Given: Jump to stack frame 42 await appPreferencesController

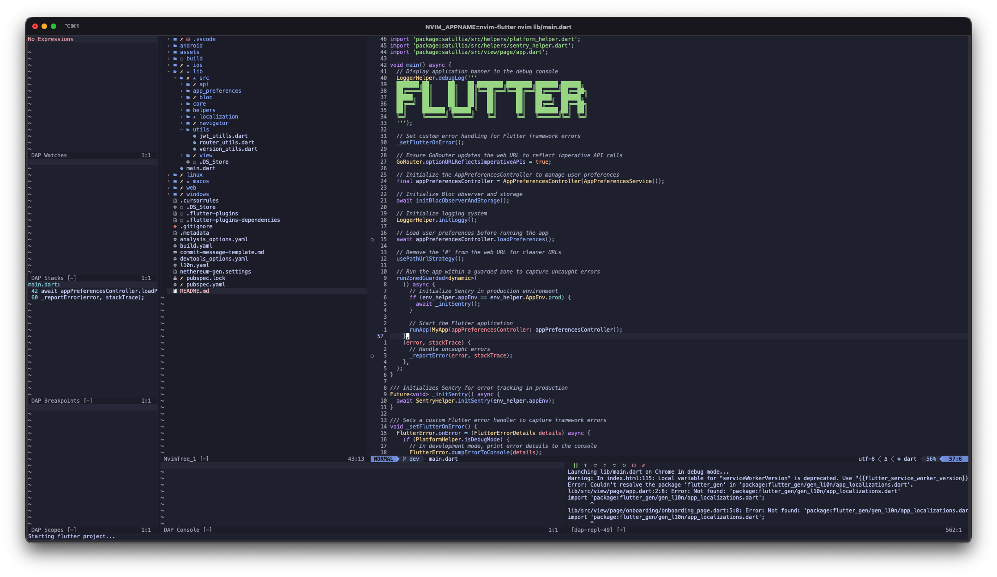Looking at the screenshot, I should click(x=94, y=291).
